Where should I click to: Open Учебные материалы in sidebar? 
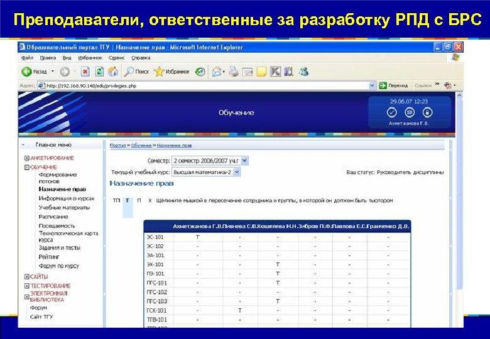tap(64, 208)
